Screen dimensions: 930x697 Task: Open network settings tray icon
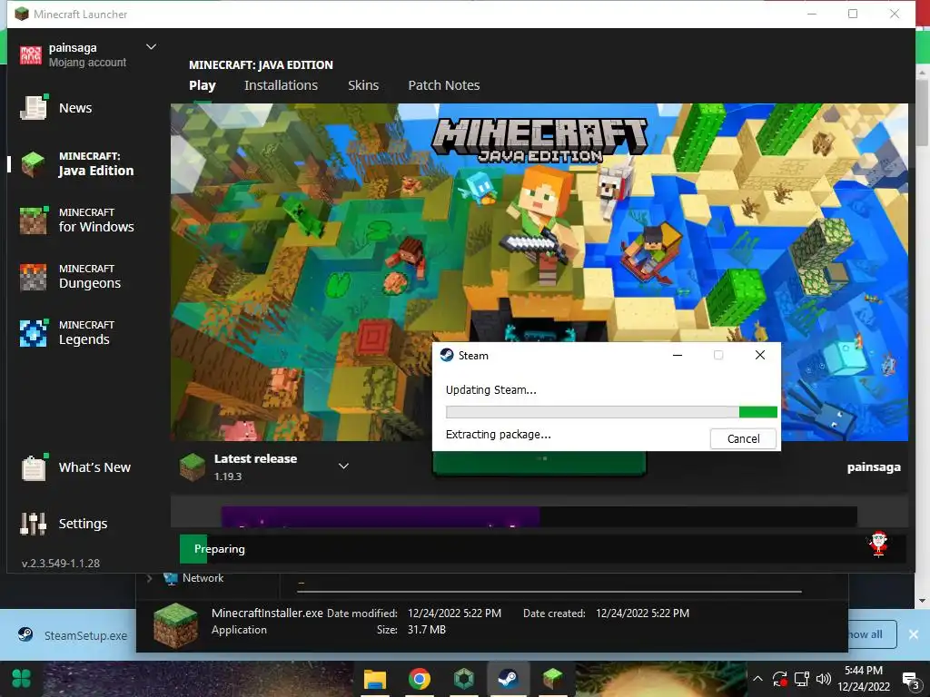point(802,679)
